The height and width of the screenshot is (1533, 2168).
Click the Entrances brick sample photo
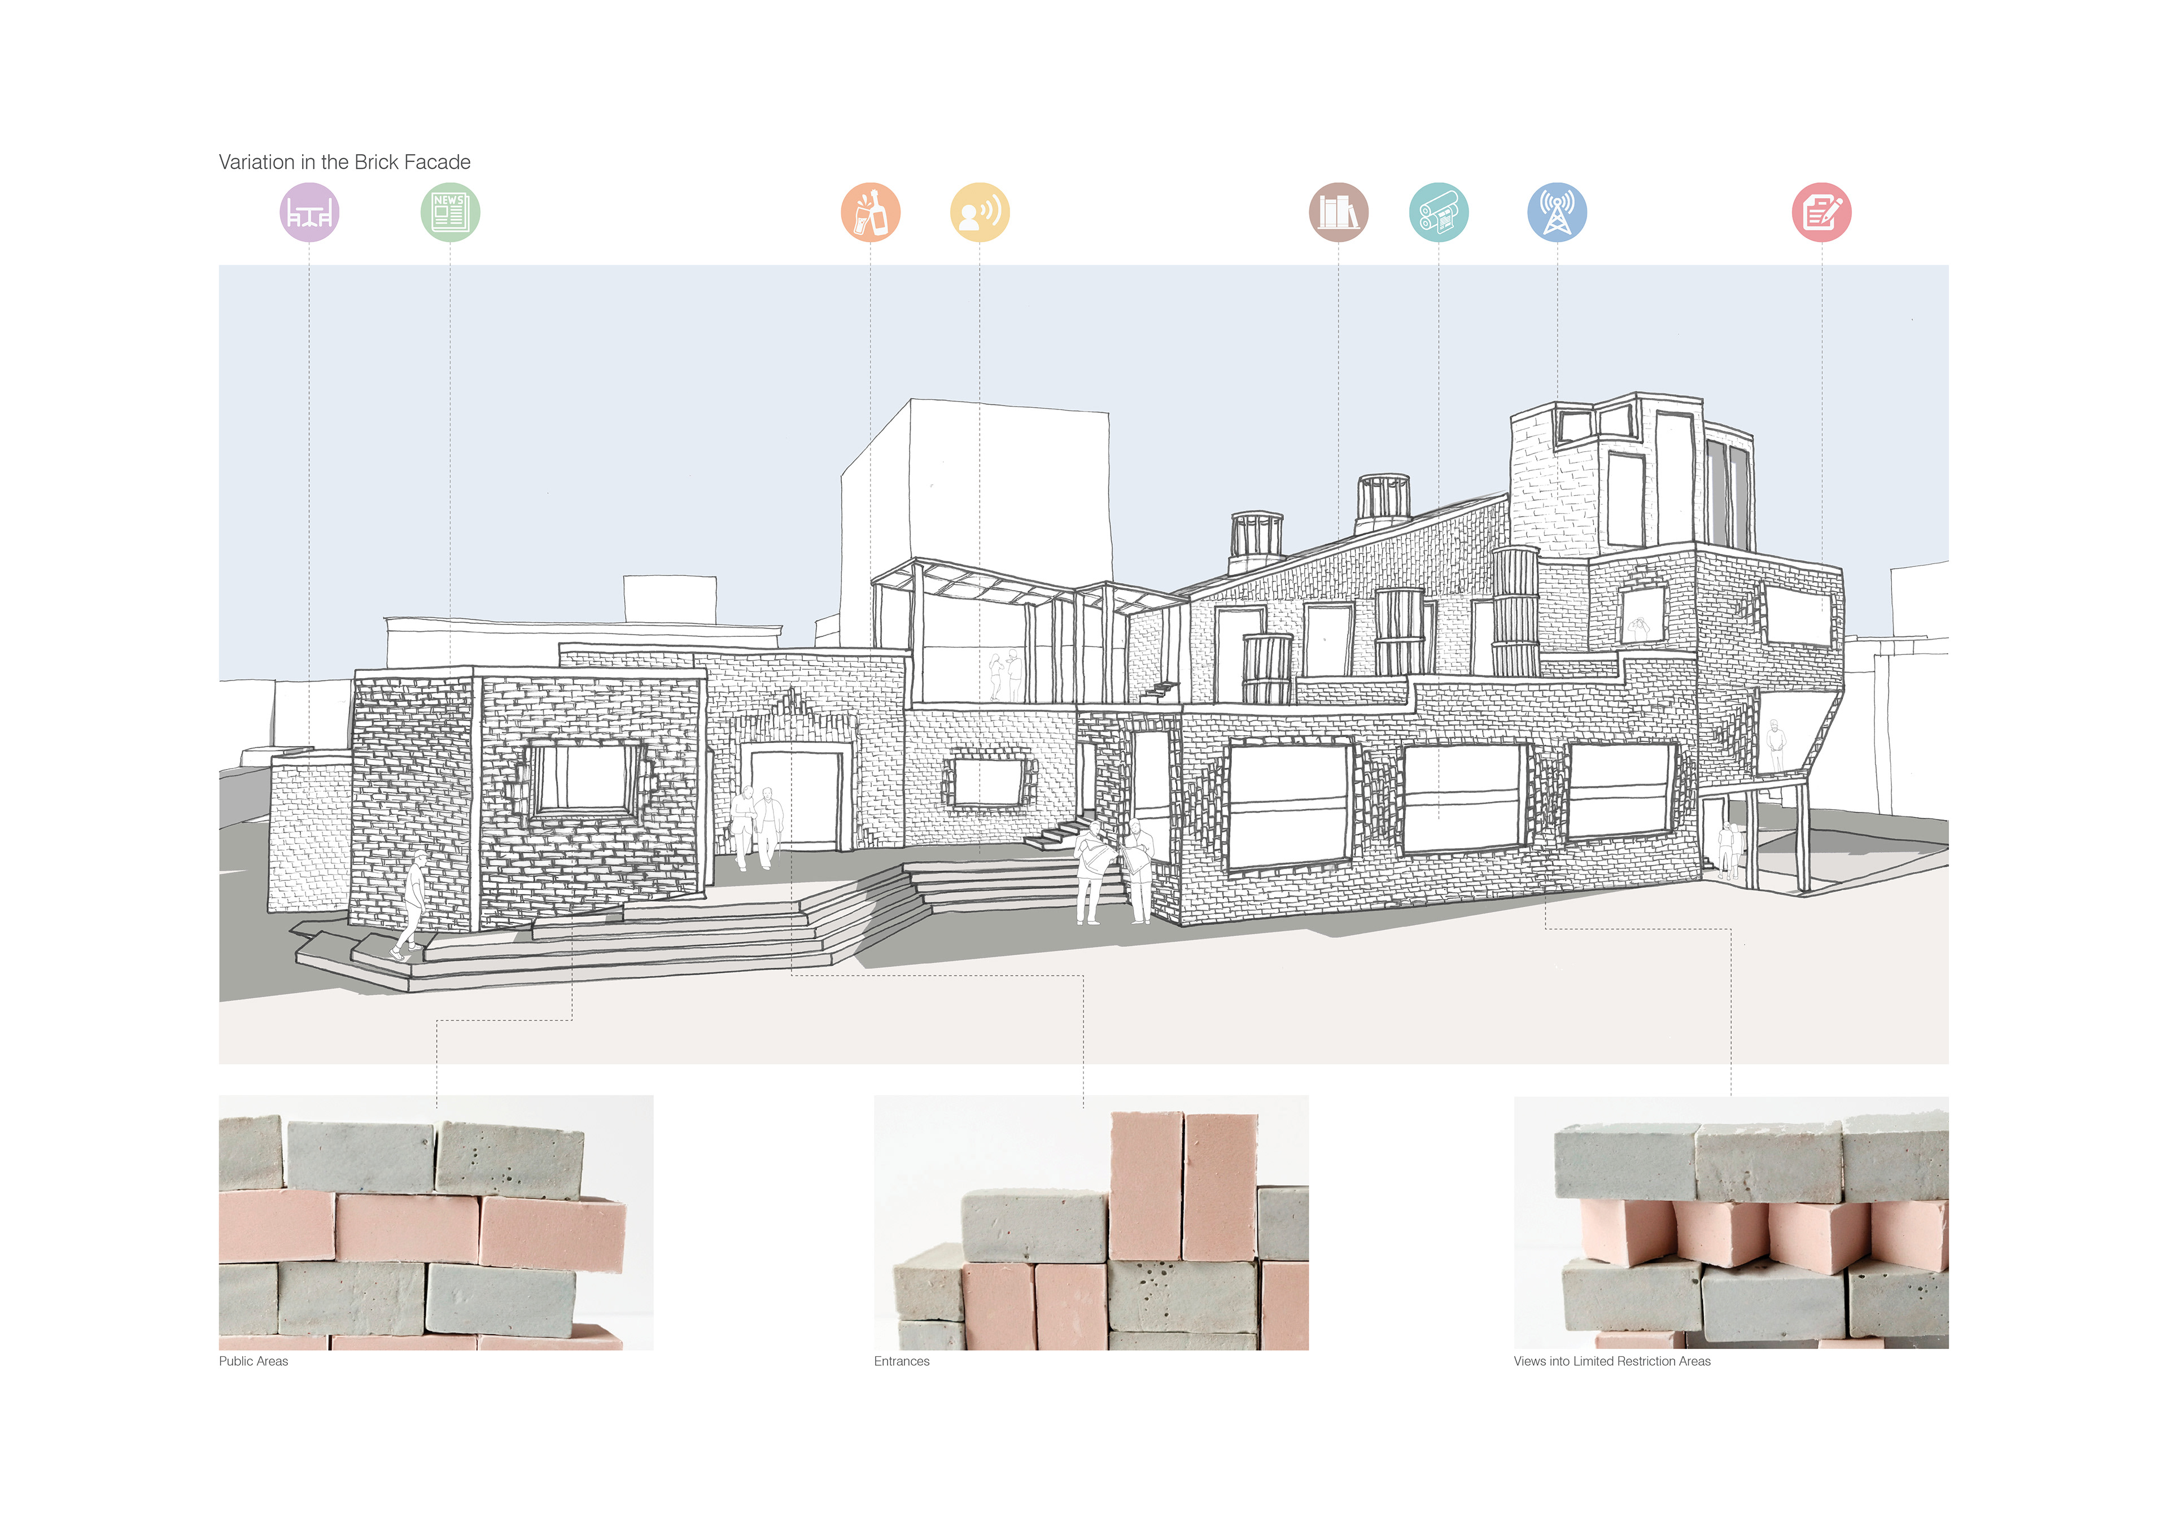(x=1091, y=1222)
